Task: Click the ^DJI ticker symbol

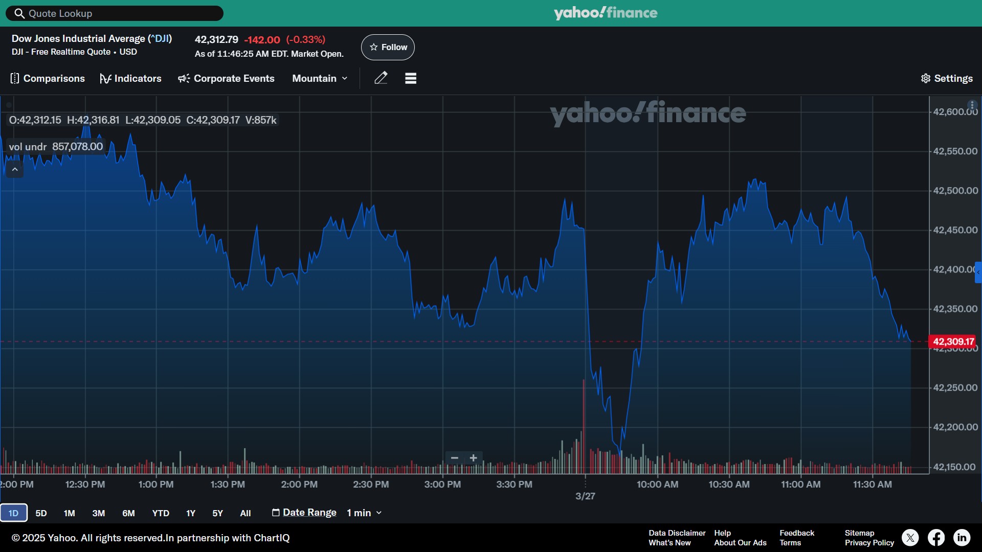Action: coord(160,38)
